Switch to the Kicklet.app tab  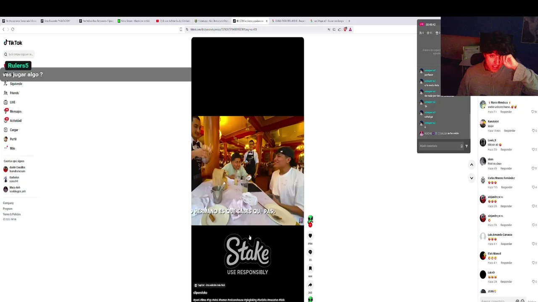[x=212, y=21]
